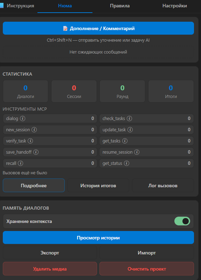Viewport: 201px width, 280px height.
Task: Click info icon next to get_tasks
Action: [x=125, y=141]
